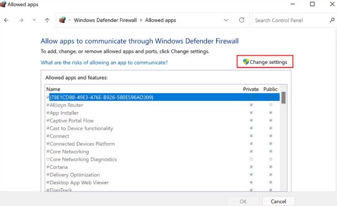Open the risks of allowing an app link
This screenshot has height=206, width=337.
coord(104,62)
